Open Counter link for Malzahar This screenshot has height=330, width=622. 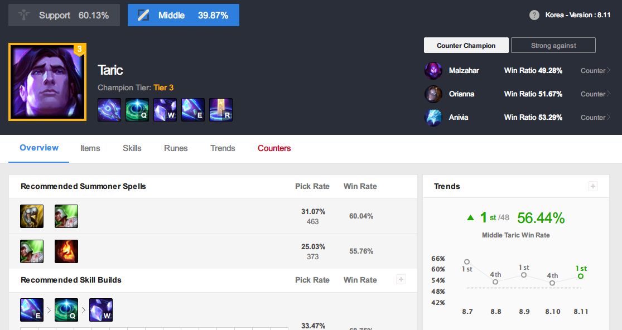coord(595,71)
